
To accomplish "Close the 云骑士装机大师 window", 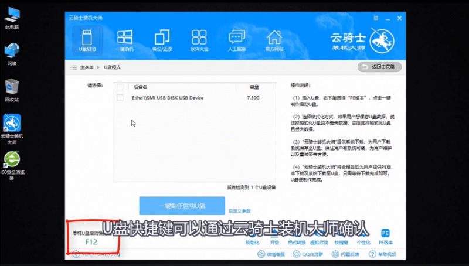I will 399,18.
